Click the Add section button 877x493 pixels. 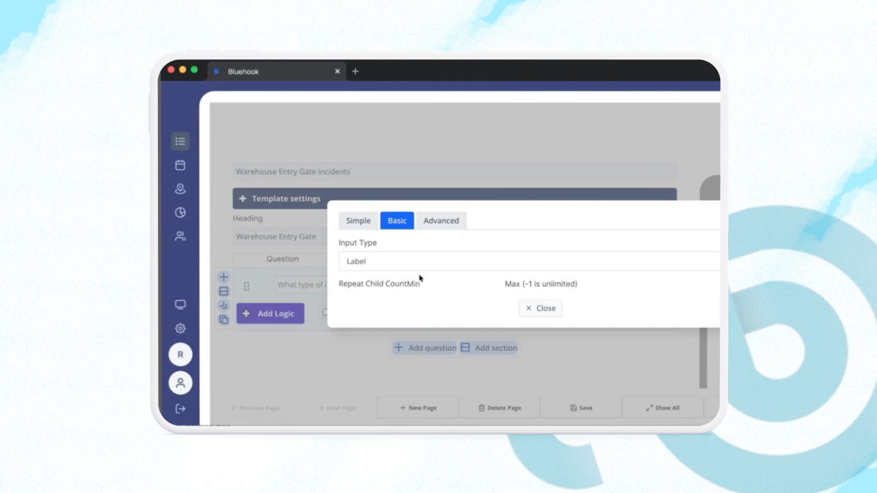(489, 348)
